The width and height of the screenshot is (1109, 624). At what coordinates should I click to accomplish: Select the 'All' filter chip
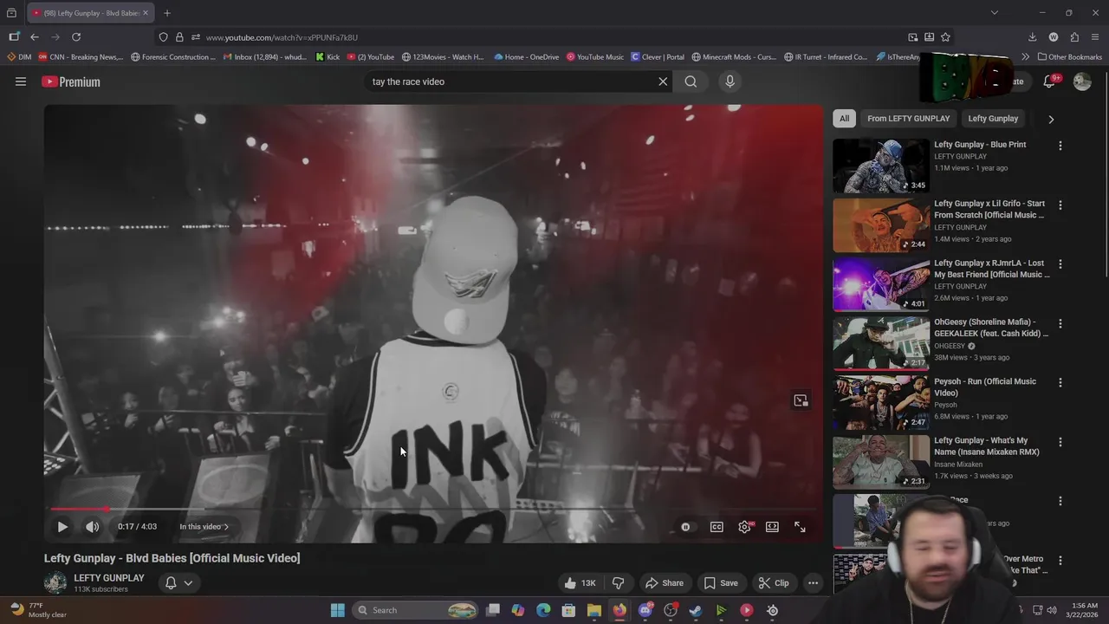click(844, 119)
